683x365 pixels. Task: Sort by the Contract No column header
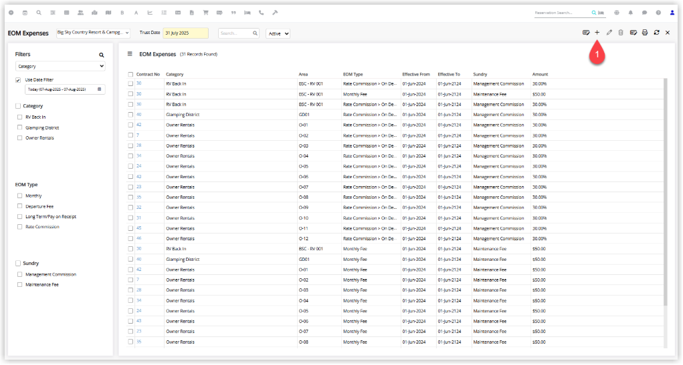[148, 74]
